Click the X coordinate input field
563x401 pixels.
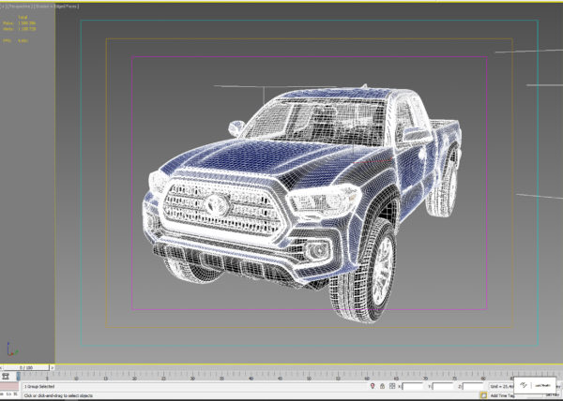coord(413,386)
